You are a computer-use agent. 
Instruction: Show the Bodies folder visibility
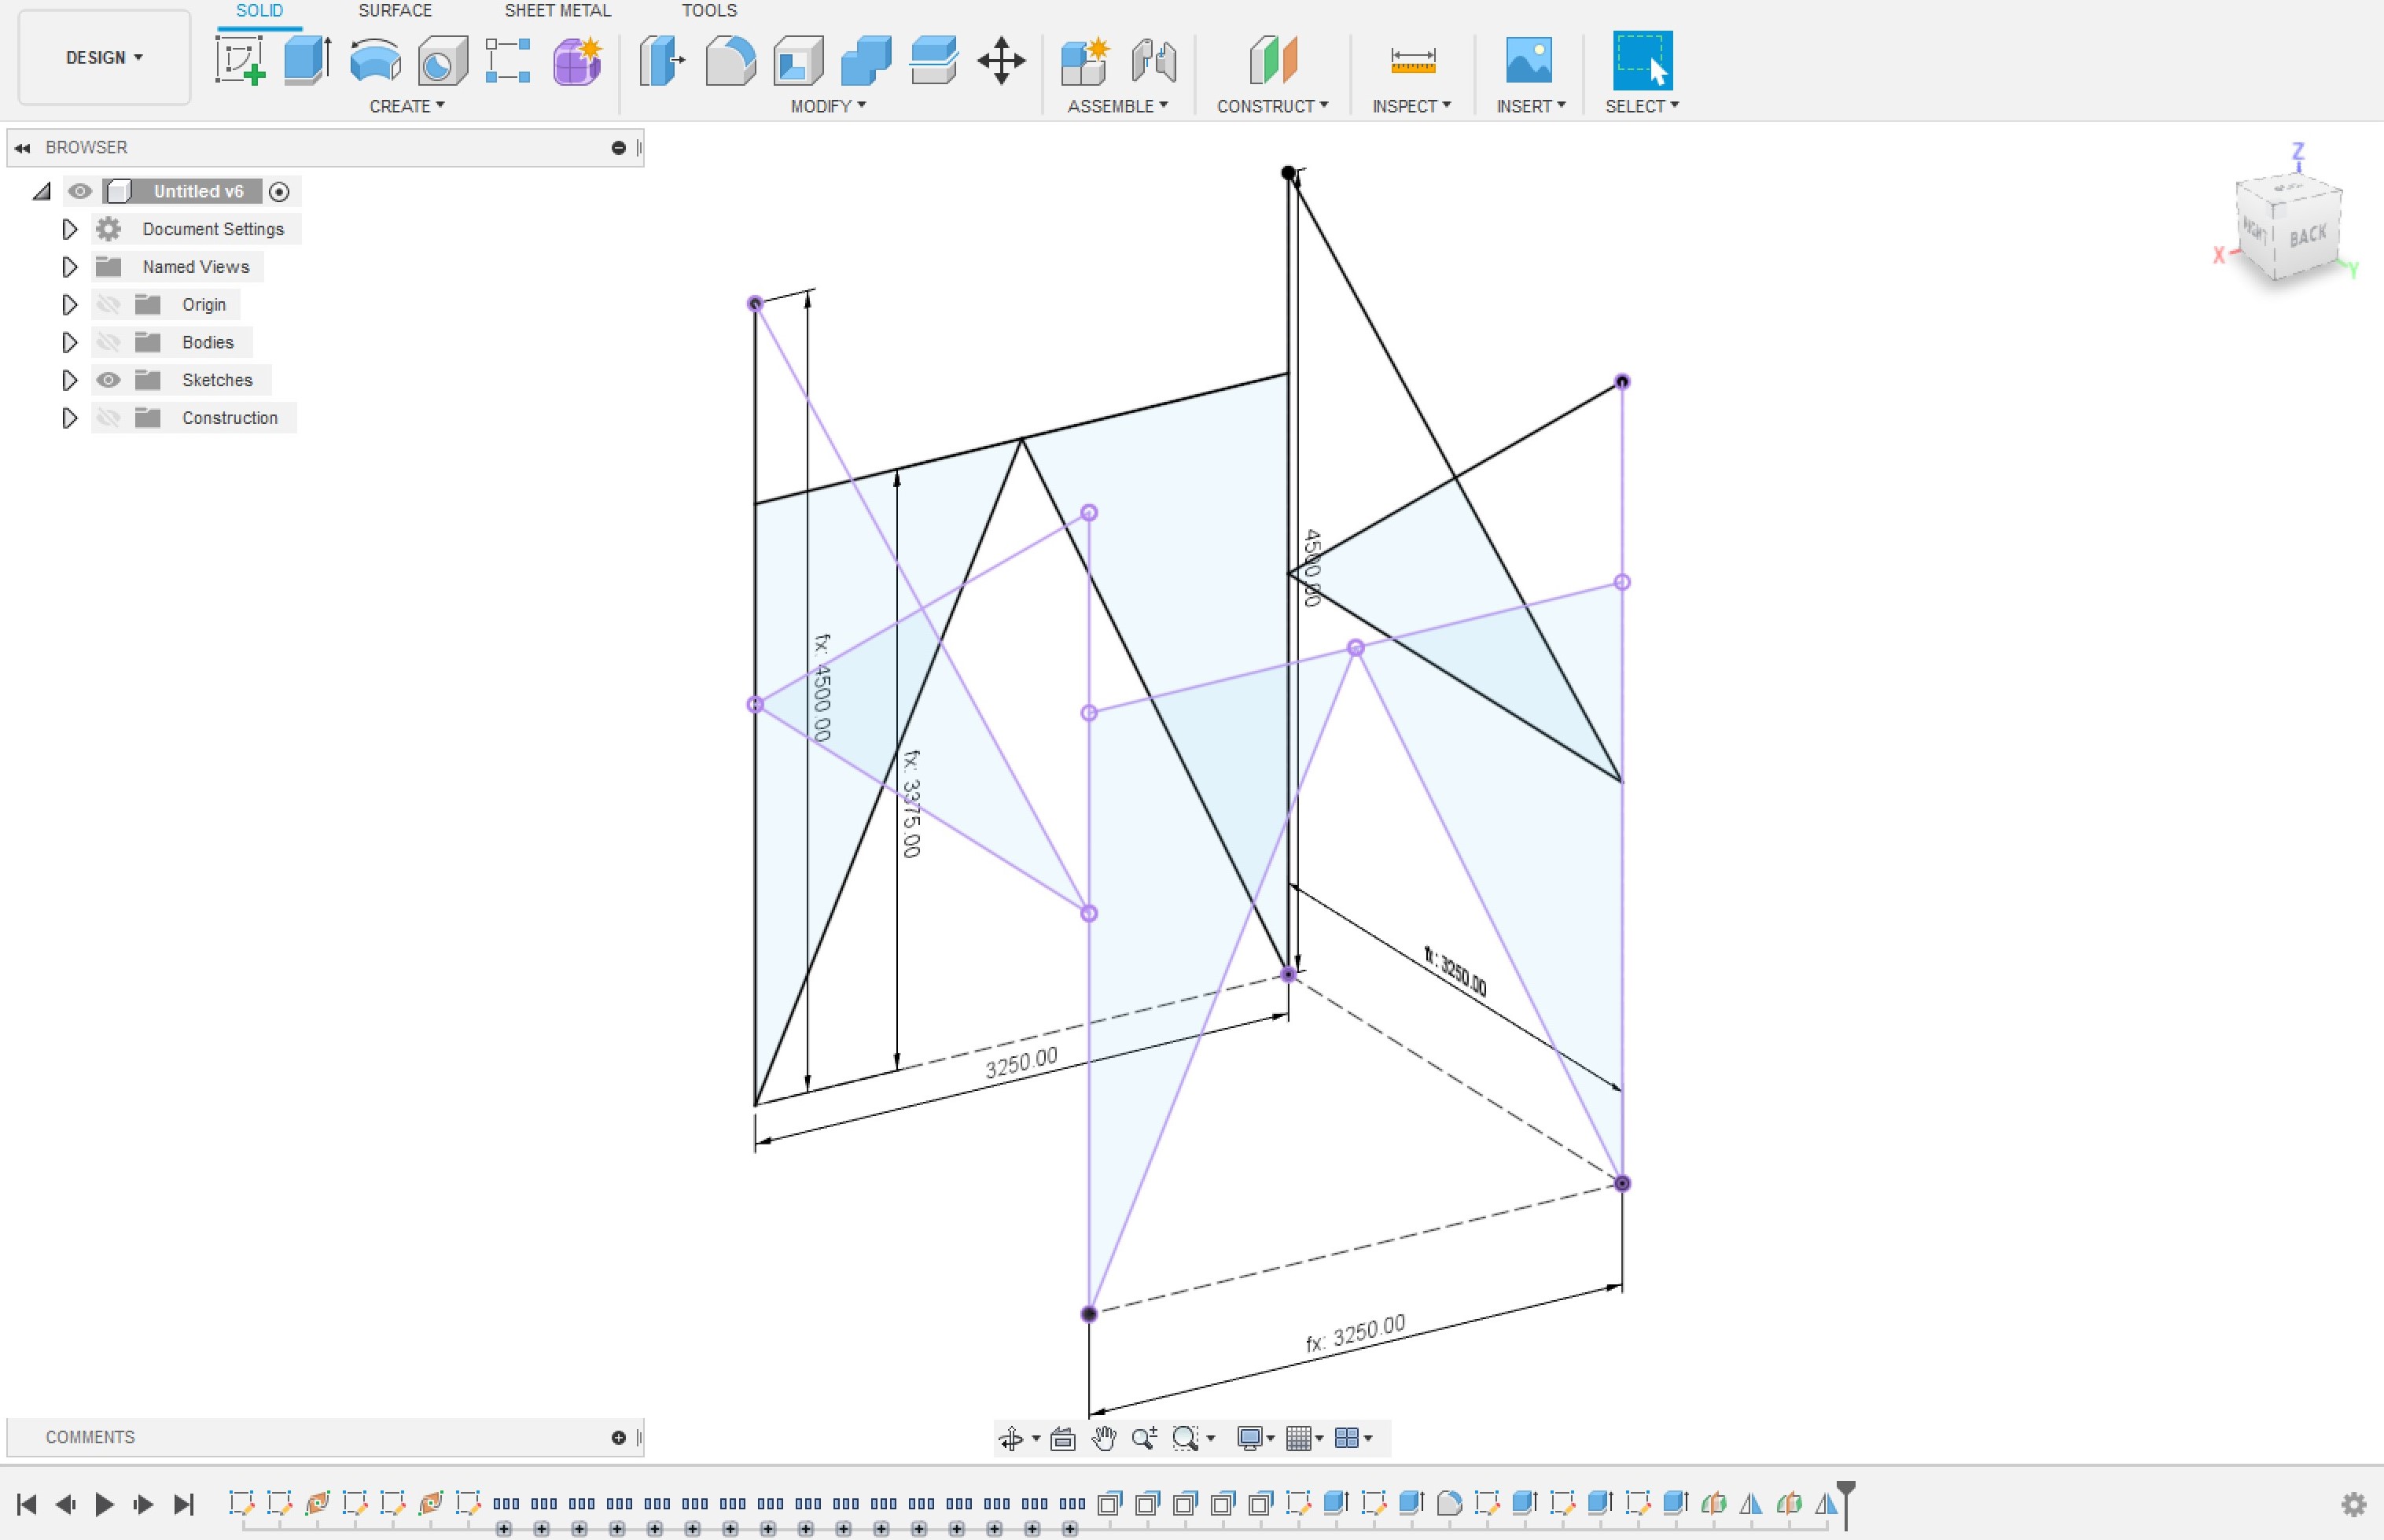[x=108, y=342]
